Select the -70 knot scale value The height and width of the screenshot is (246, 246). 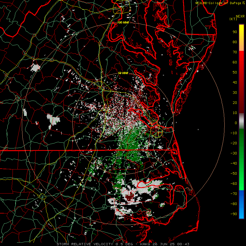click(x=234, y=194)
